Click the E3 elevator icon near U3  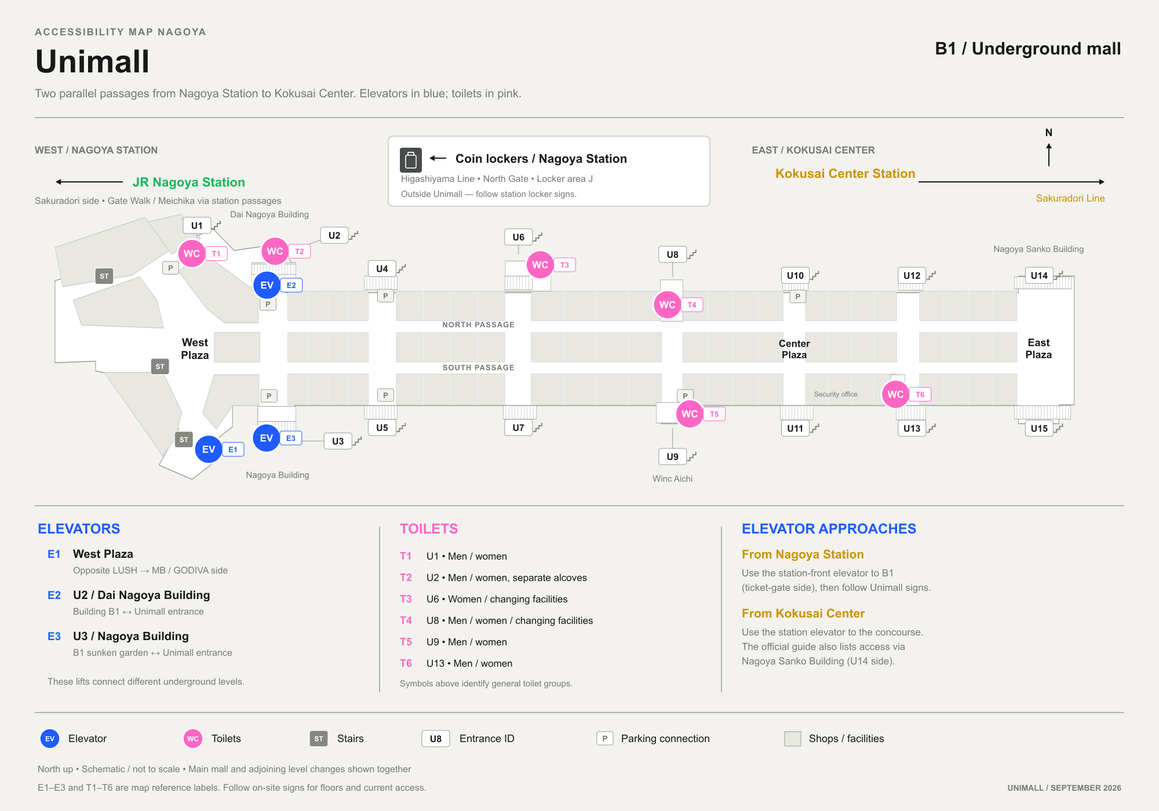[267, 438]
